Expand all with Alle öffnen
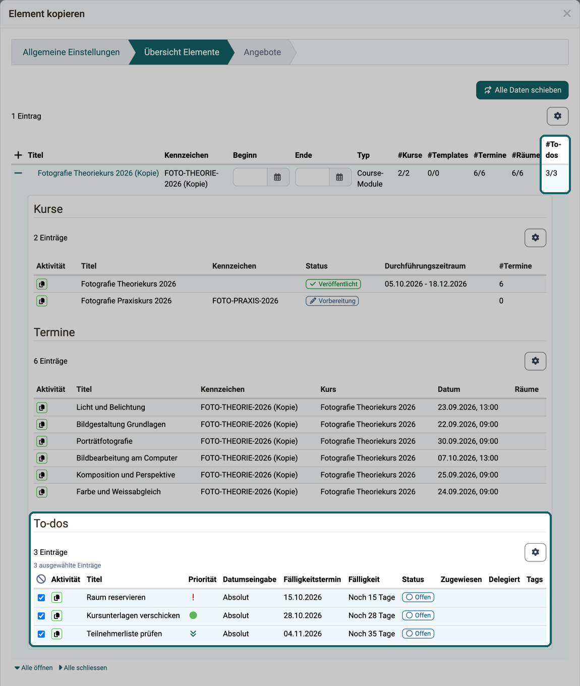Screen dimensions: 580x686 pos(34,668)
